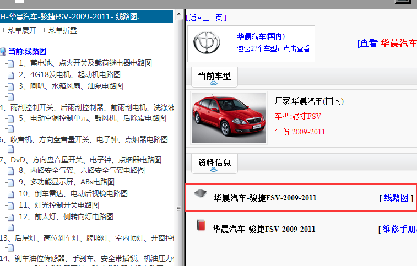Click the 车型:骏捷FSV red text
Image resolution: width=417 pixels, height=266 pixels.
coord(298,116)
